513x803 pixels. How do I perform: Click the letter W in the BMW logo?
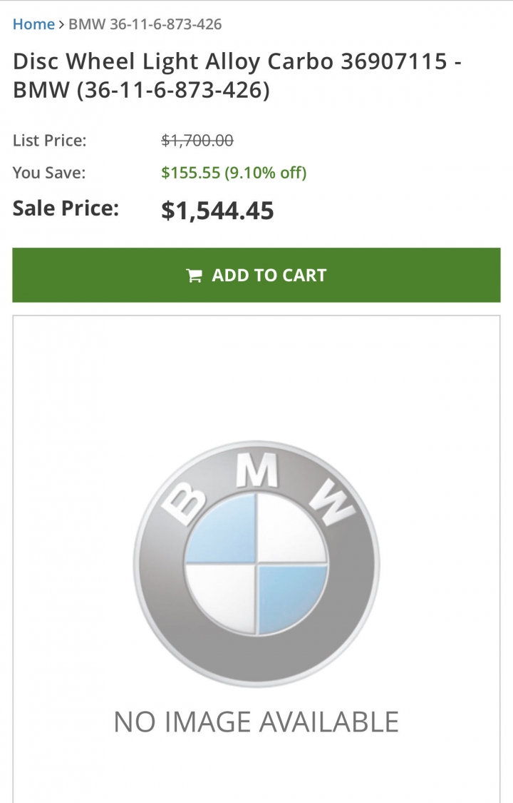click(x=333, y=503)
